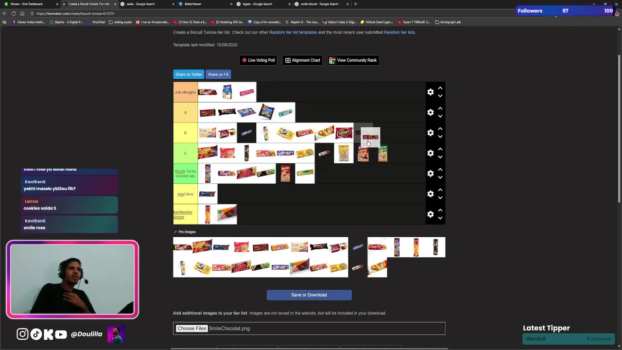This screenshot has height=350, width=622.
Task: View Community Rank button
Action: tap(353, 60)
